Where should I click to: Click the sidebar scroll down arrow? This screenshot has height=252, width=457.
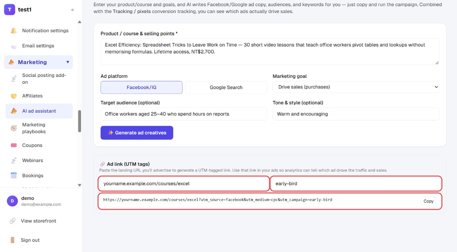[x=80, y=185]
